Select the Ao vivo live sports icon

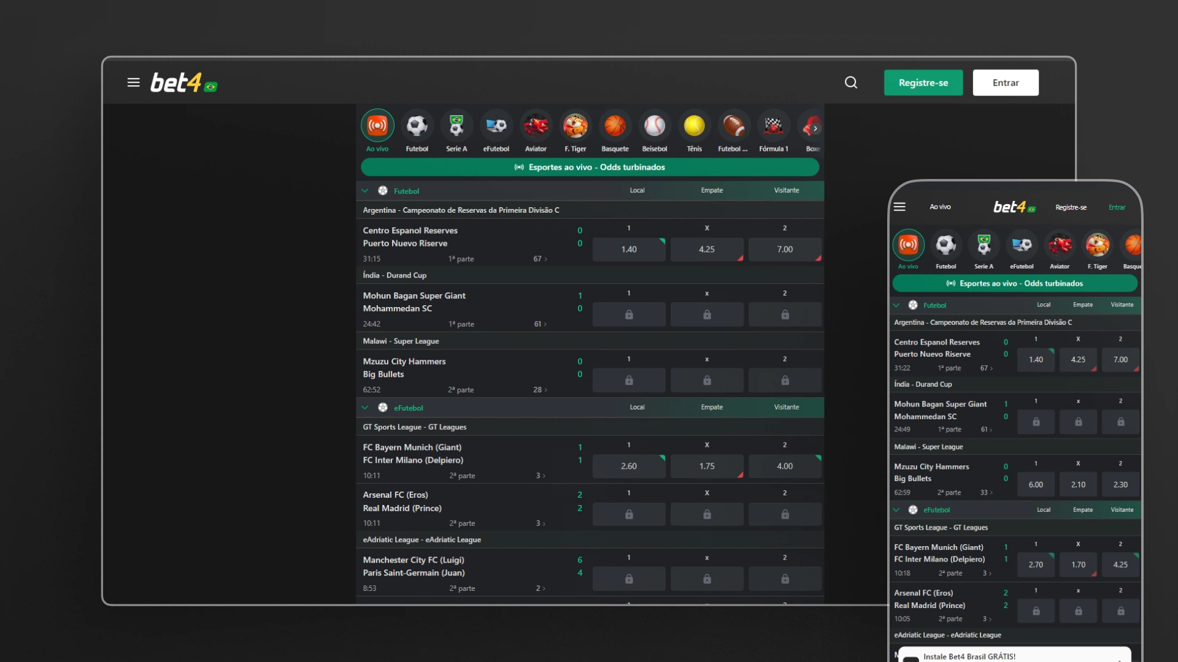[x=377, y=126]
